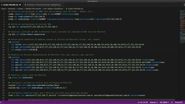The height and width of the screenshot is (104, 185).
Task: Open the Library breadcrumb segment
Action: coord(20,9)
